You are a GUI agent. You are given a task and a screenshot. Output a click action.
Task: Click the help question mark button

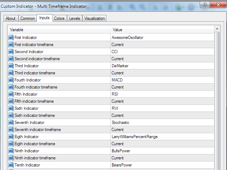[204, 5]
